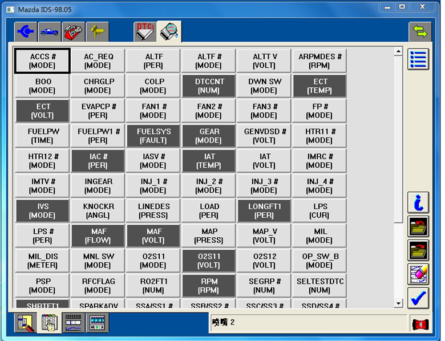
Task: Toggle the ACCS # (MODE) PID
Action: coord(42,61)
